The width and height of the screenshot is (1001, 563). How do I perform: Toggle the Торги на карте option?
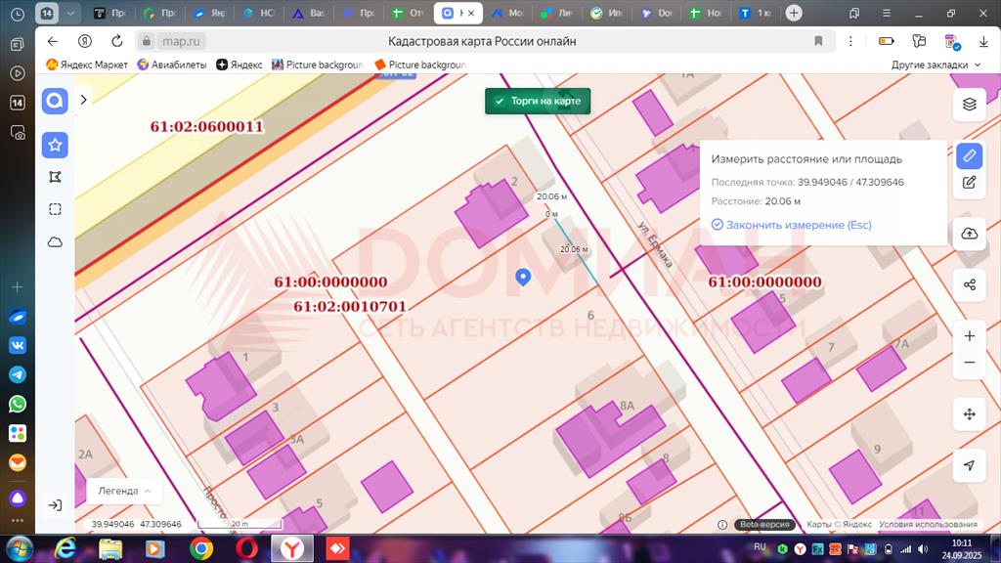[538, 101]
